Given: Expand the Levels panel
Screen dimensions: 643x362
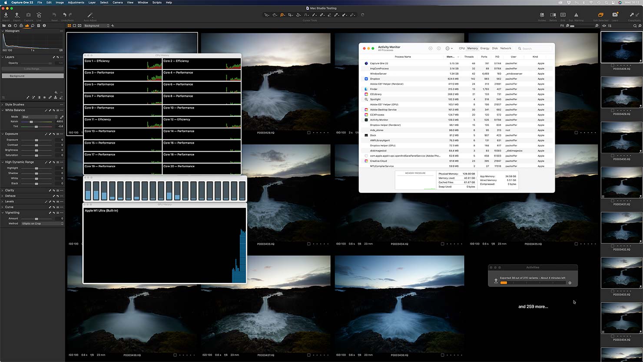Looking at the screenshot, I should [x=2, y=202].
